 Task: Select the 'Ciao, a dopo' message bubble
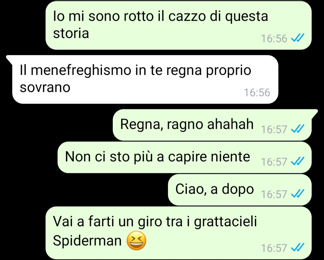click(x=240, y=190)
